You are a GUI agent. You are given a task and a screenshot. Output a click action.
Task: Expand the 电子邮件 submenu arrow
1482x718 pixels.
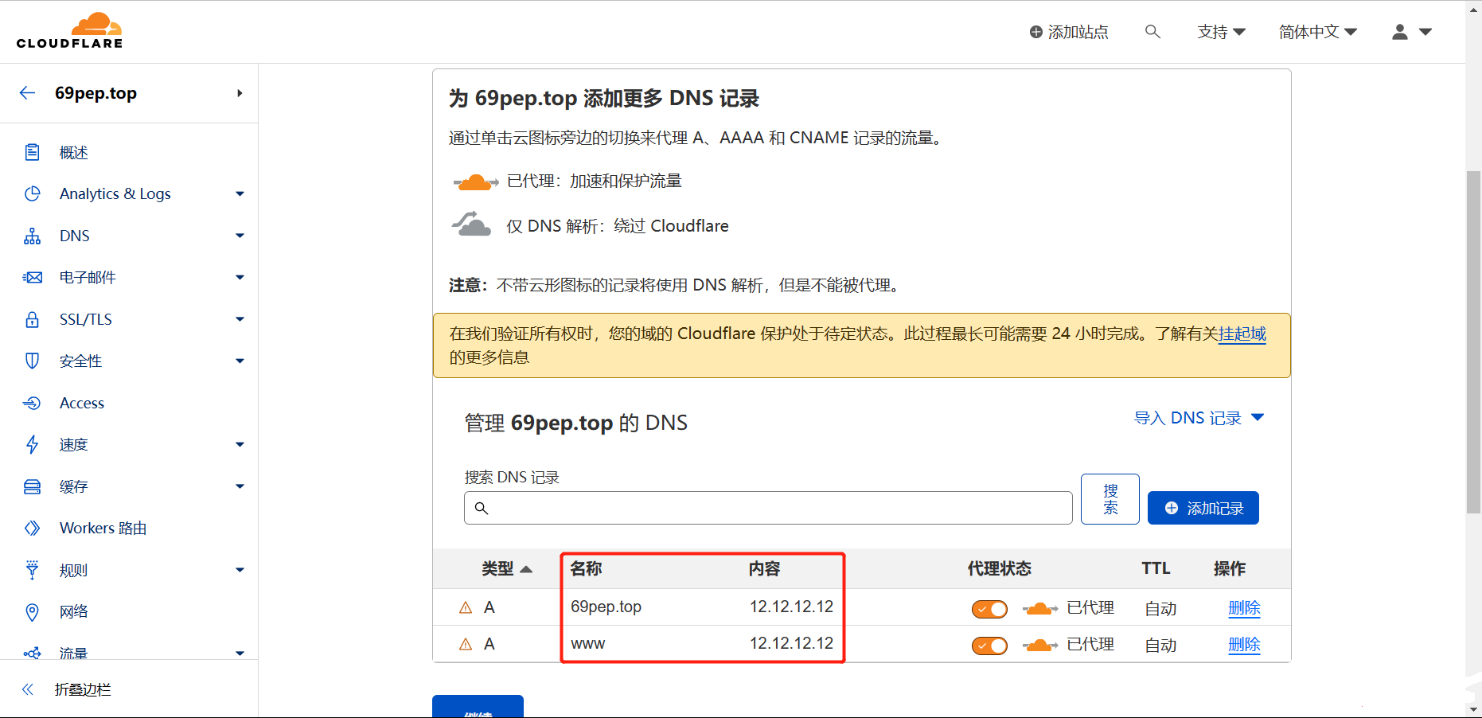point(240,277)
